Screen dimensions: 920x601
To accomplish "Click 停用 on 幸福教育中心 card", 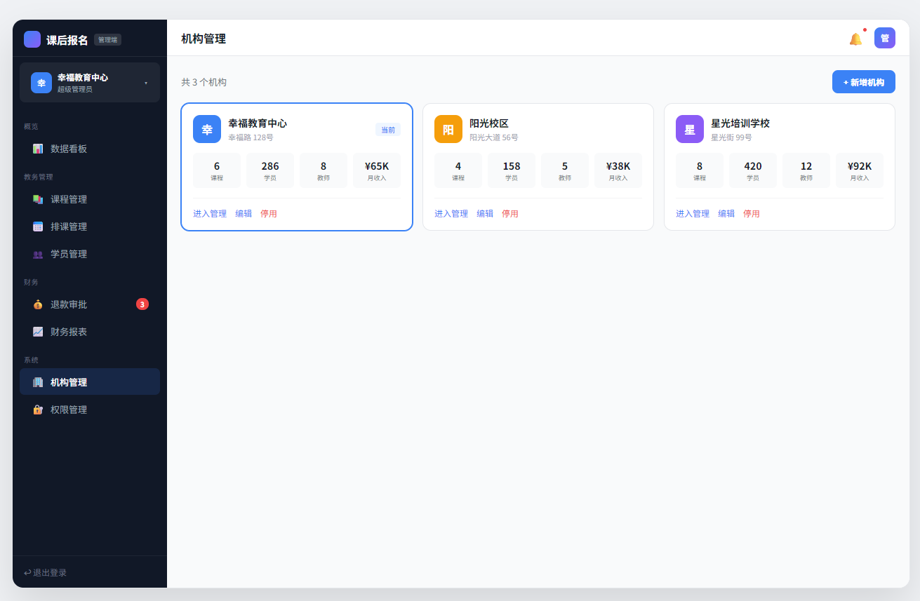I will coord(269,214).
